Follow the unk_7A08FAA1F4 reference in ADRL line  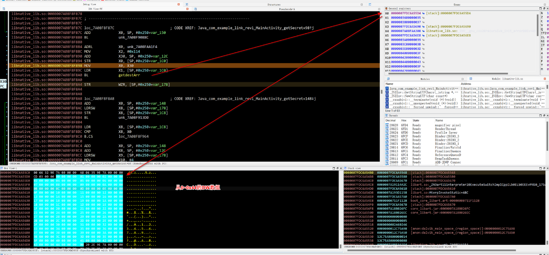point(142,47)
